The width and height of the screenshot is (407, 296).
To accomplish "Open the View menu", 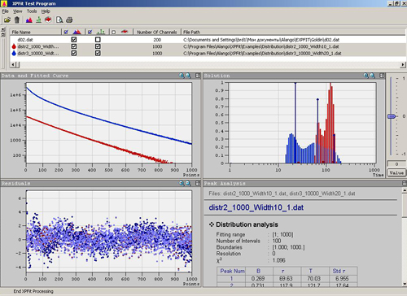I will [17, 11].
